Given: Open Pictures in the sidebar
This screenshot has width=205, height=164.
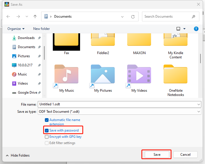Looking at the screenshot, I should click(x=24, y=56).
